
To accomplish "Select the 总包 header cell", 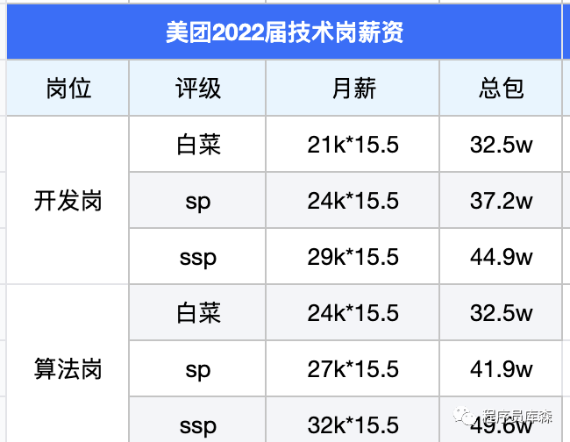I will [502, 89].
